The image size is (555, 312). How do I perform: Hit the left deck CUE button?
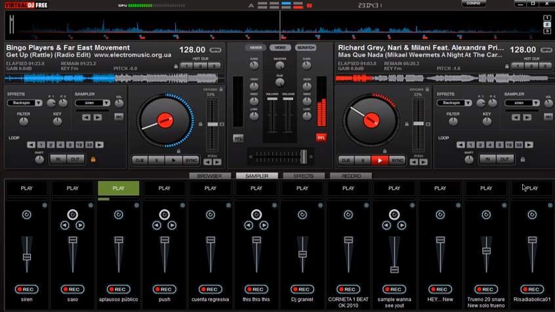(x=140, y=160)
